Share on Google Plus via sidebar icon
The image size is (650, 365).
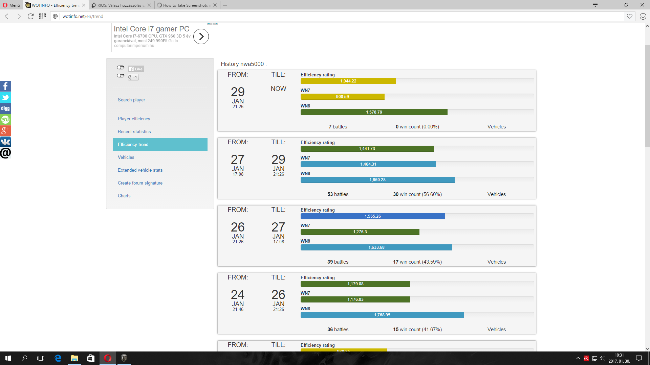click(5, 131)
